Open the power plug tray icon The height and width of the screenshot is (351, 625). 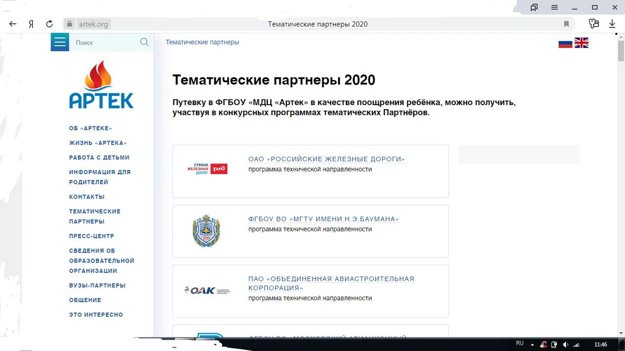(x=554, y=344)
